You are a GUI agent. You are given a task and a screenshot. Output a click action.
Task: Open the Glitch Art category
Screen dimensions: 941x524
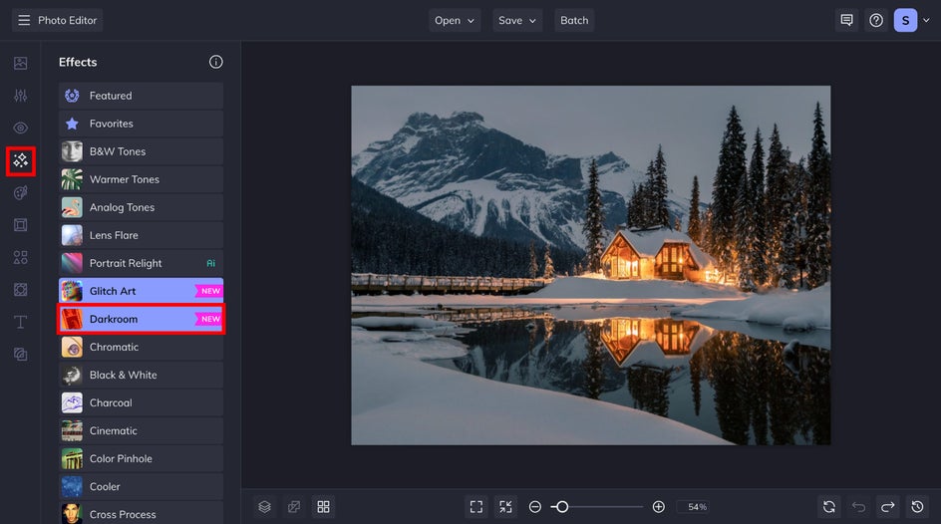[141, 291]
